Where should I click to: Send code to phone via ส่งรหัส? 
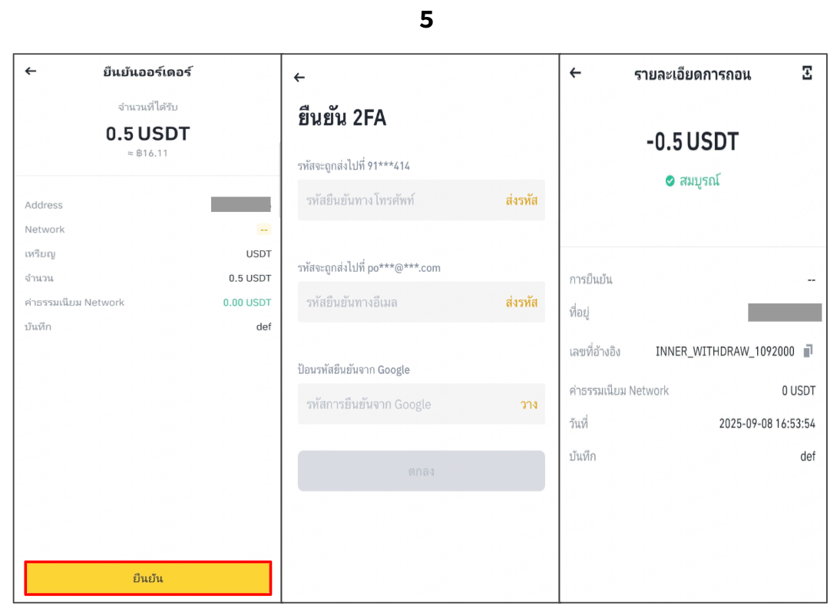tap(521, 200)
